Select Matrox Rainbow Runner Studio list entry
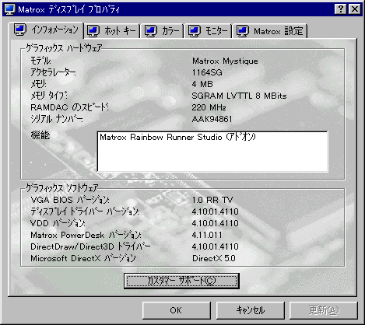This screenshot has width=365, height=325. [x=178, y=137]
